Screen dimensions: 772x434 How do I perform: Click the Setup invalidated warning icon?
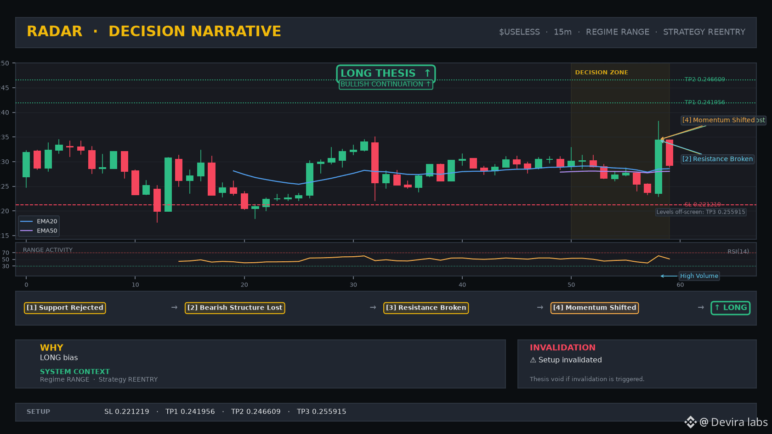(533, 360)
